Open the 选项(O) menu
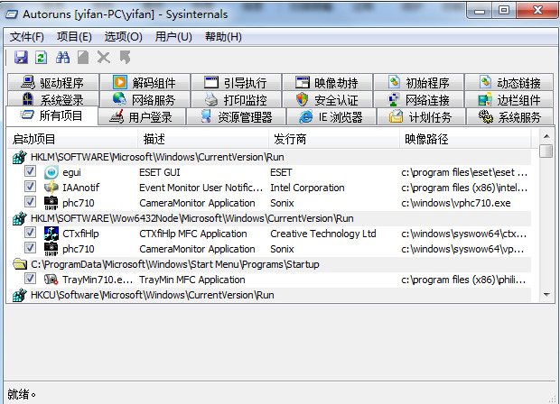 tap(123, 37)
